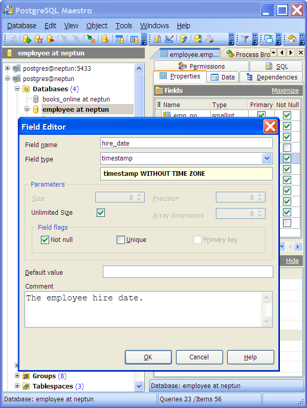307x408 pixels.
Task: Click the create new database toolbar icon
Action: (x=27, y=39)
